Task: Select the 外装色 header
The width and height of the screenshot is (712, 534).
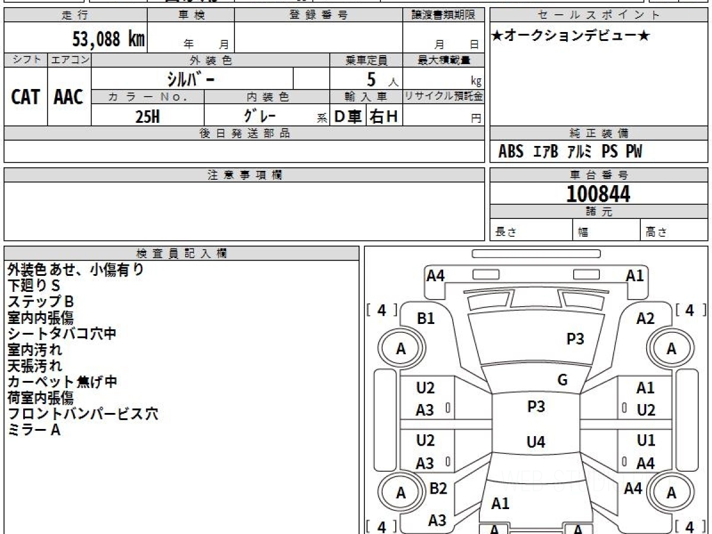Action: point(211,60)
